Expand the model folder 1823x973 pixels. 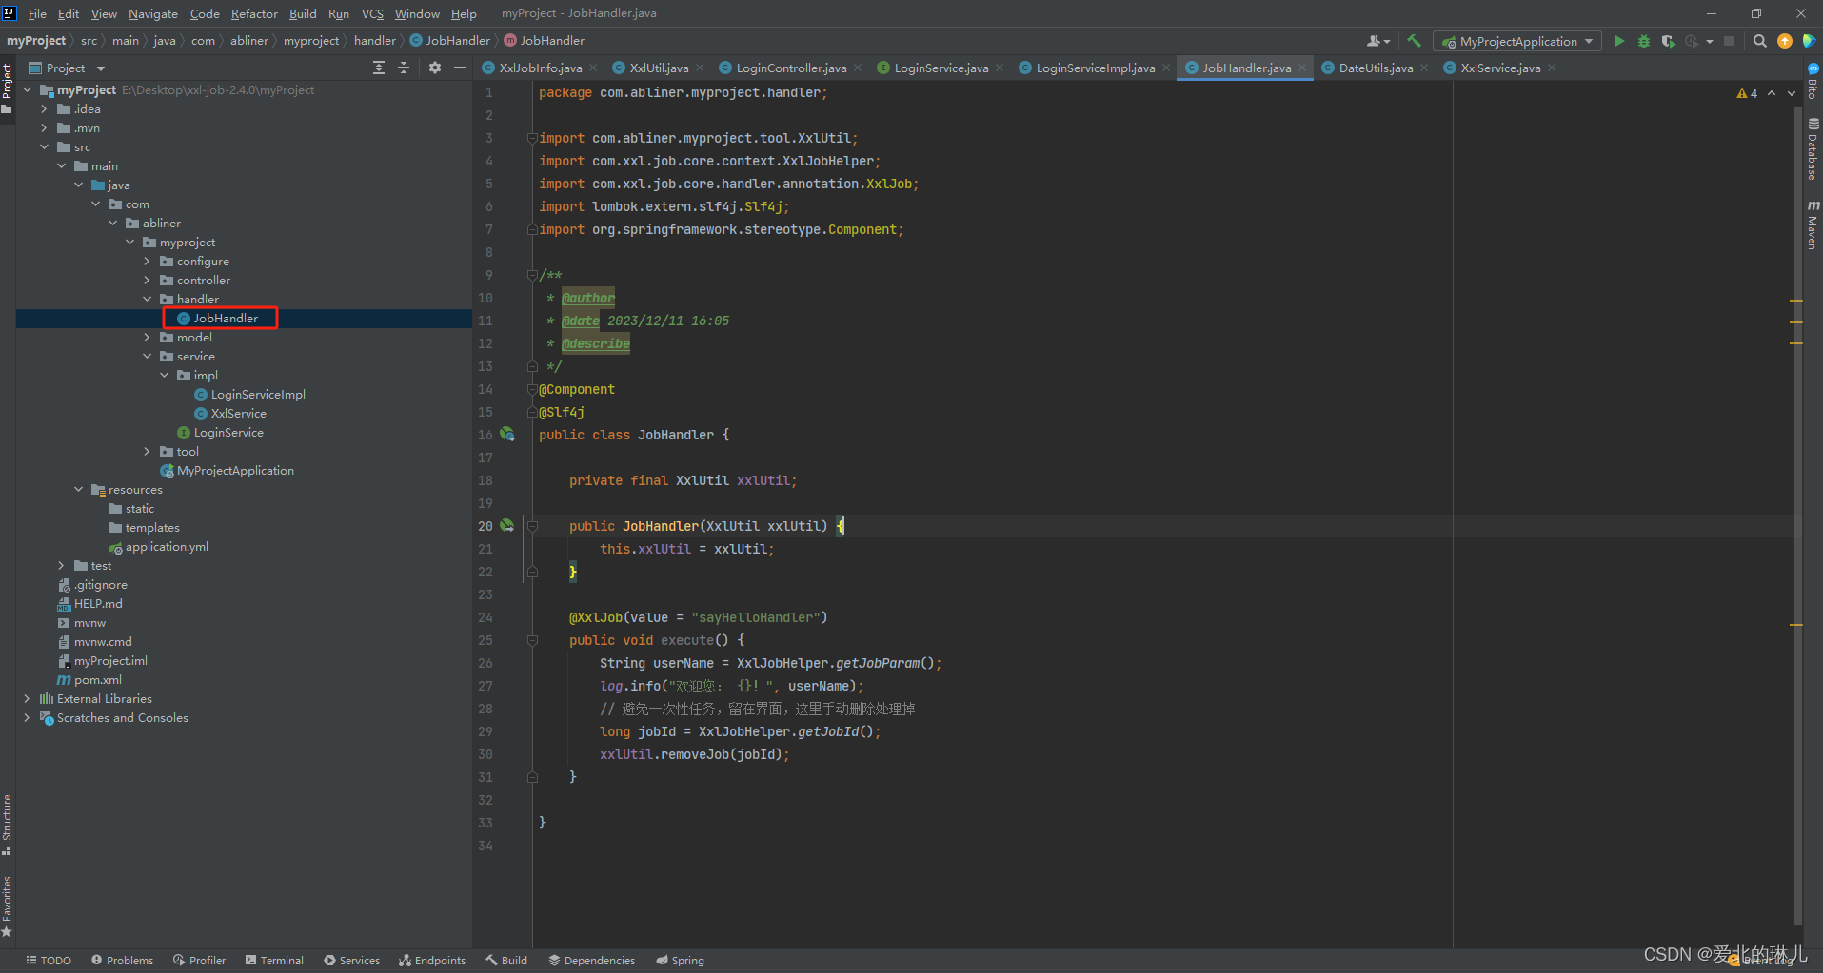coord(148,338)
